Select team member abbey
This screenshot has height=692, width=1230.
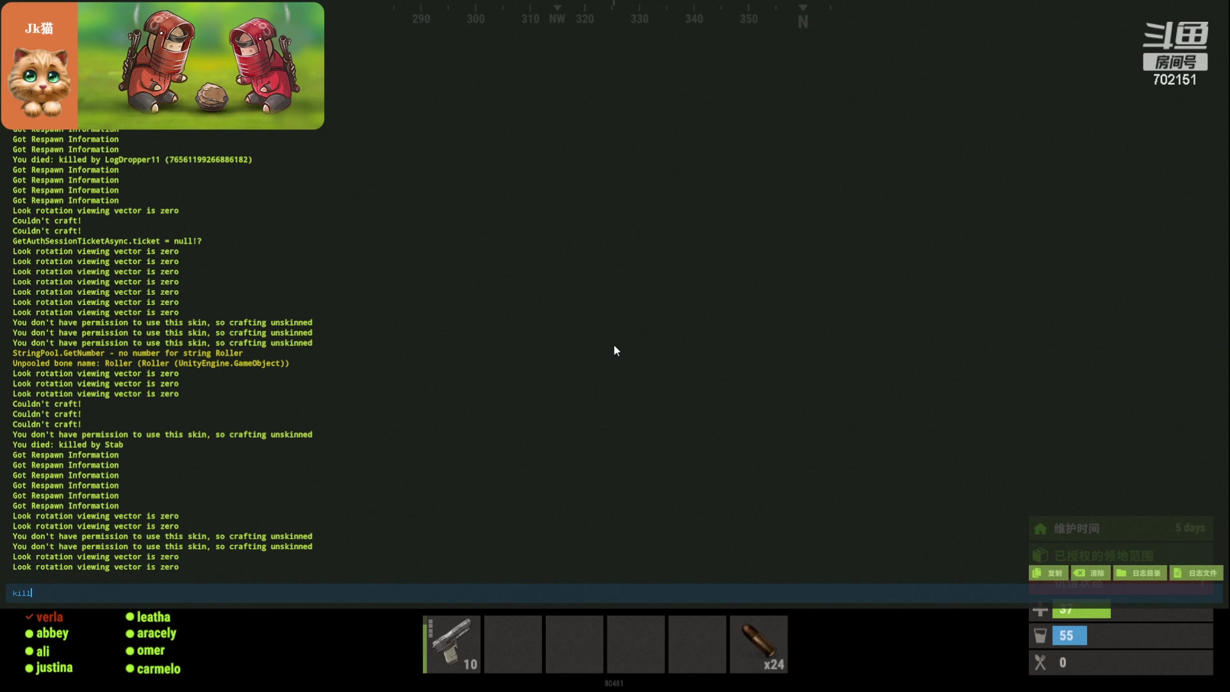(x=52, y=633)
